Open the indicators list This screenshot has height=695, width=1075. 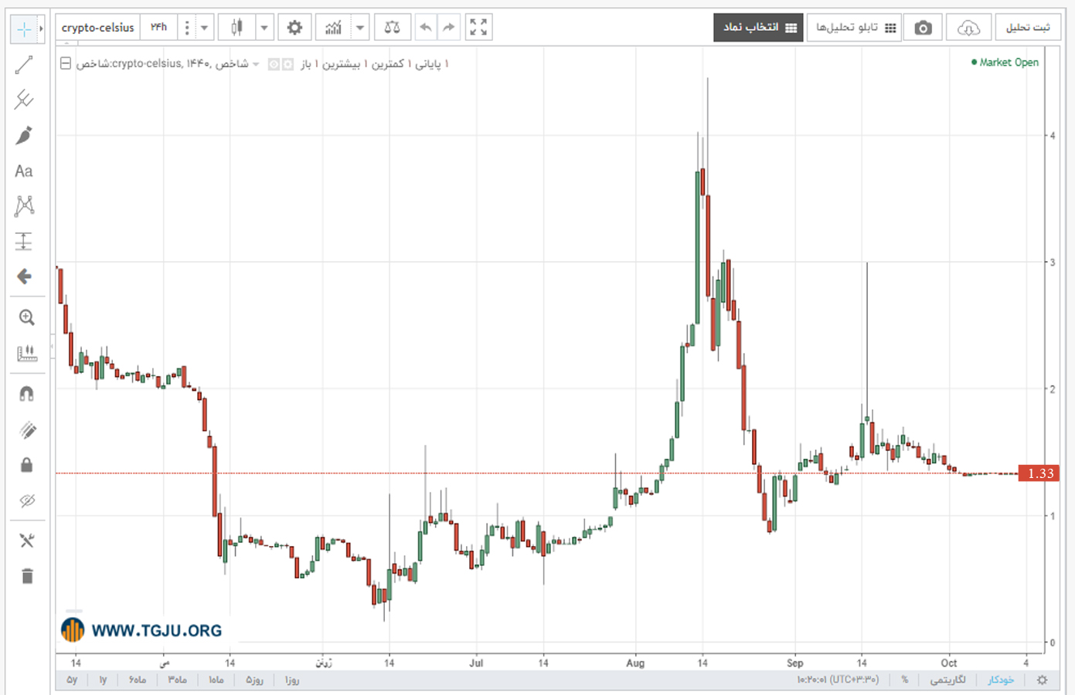[333, 28]
